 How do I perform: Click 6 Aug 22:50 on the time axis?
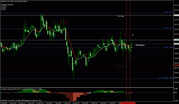coord(31,103)
